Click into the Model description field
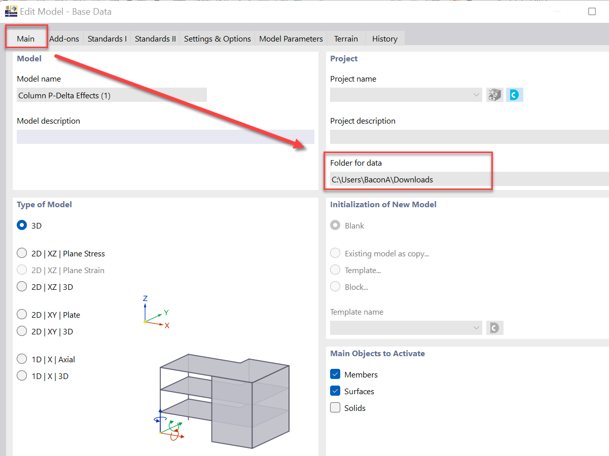The width and height of the screenshot is (609, 456). (x=165, y=137)
